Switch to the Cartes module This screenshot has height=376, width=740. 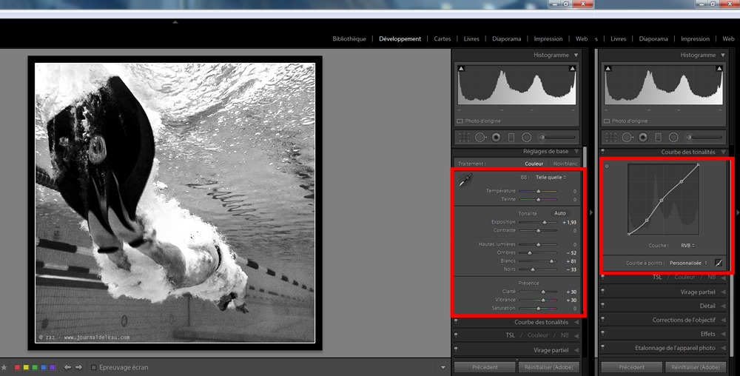(443, 38)
